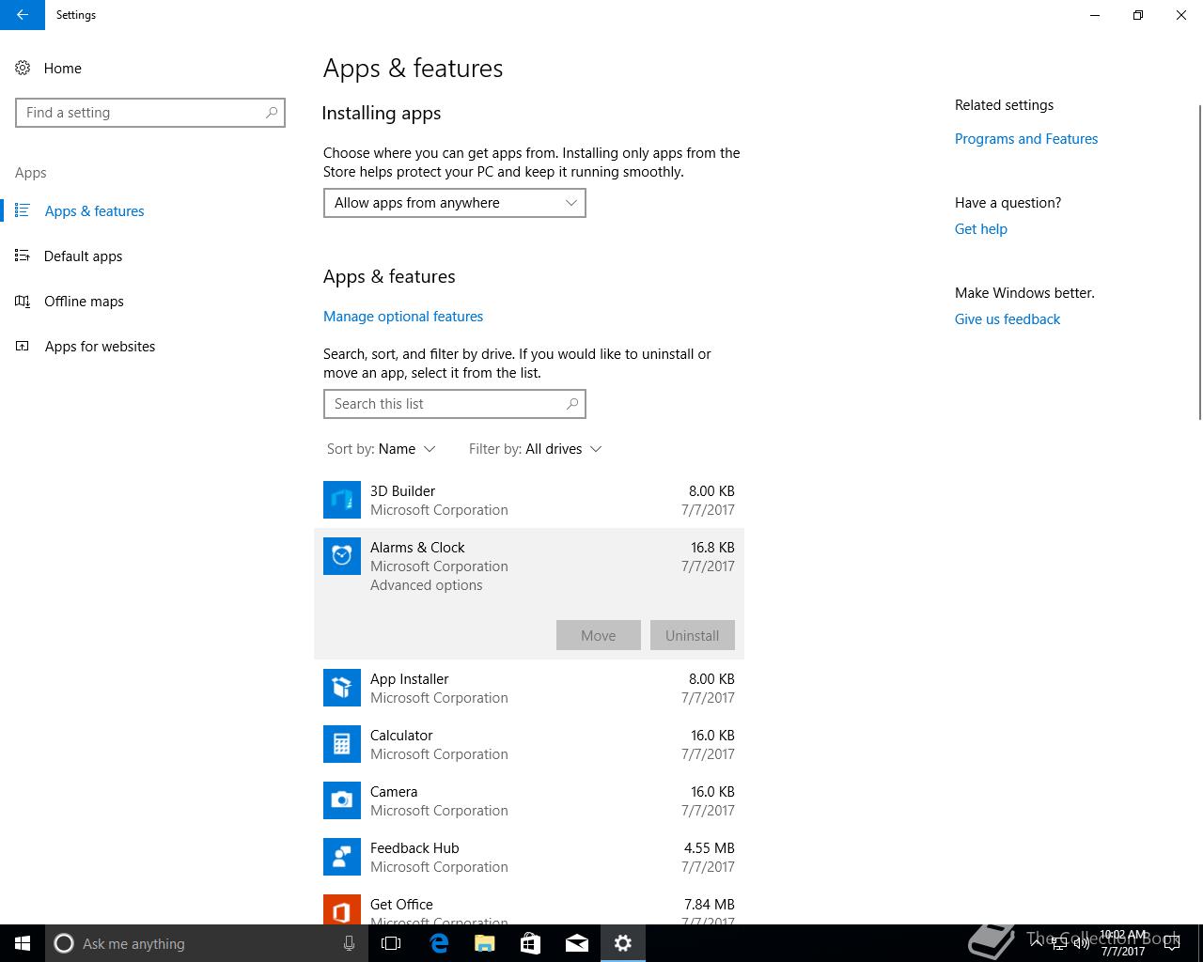This screenshot has width=1203, height=962.
Task: Click the Move button
Action: click(599, 635)
